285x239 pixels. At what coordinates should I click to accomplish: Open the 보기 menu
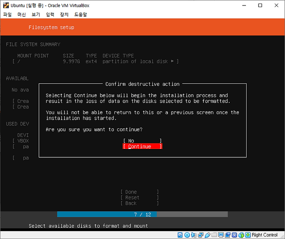pyautogui.click(x=36, y=15)
